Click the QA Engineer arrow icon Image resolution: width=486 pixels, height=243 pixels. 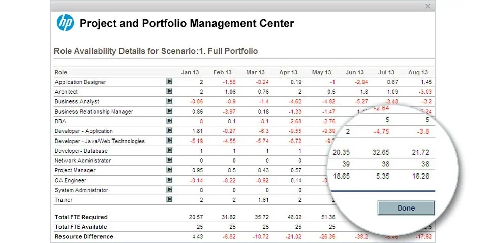[x=169, y=180]
